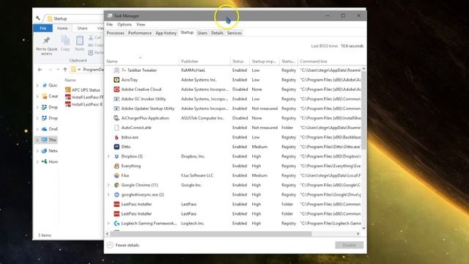
Task: Select Install LastPass IE file in Explorer
Action: coord(84,104)
